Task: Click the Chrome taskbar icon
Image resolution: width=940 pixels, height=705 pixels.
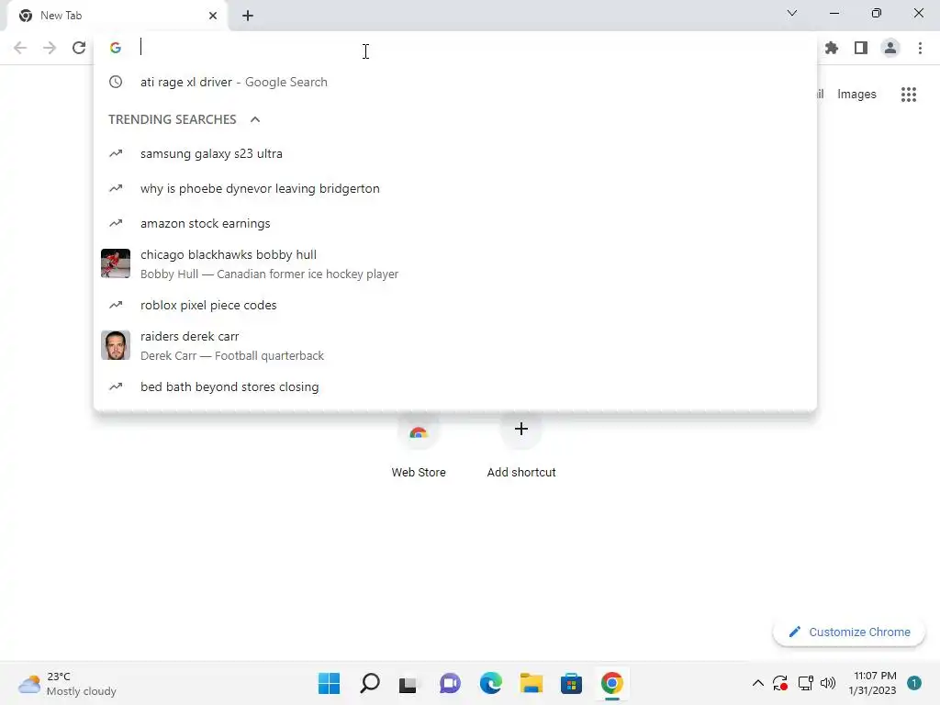Action: [x=612, y=683]
